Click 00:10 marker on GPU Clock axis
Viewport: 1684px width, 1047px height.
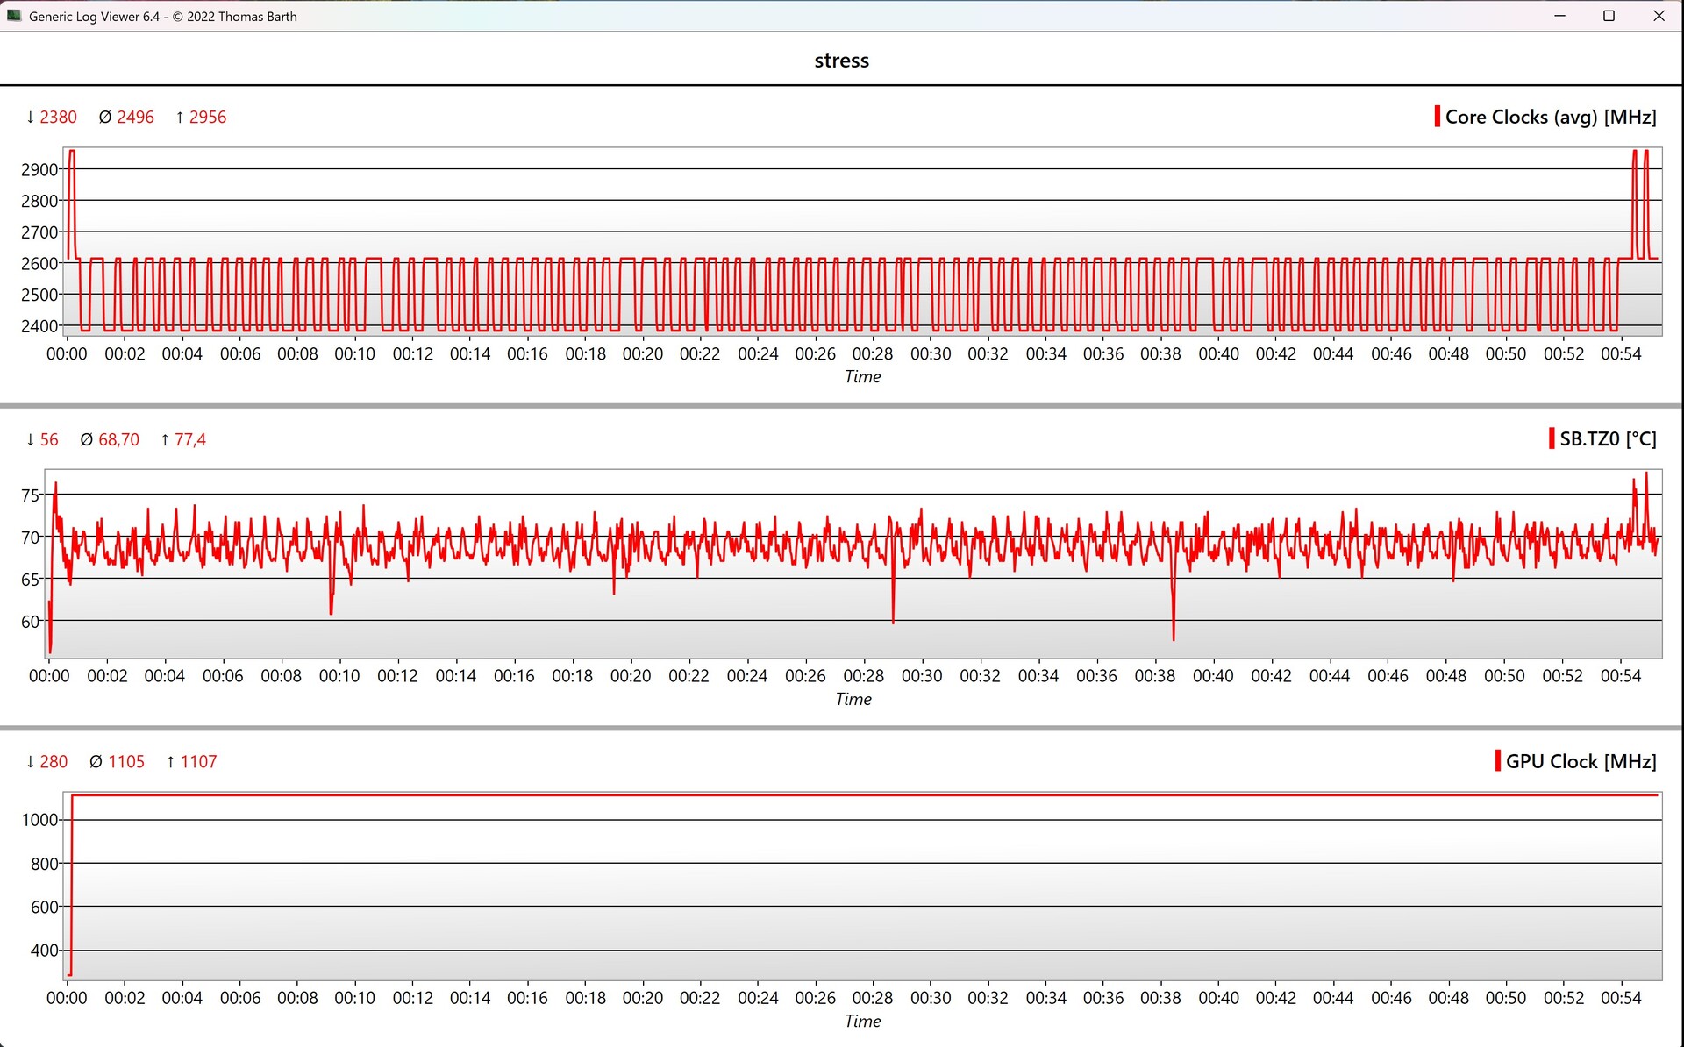[x=354, y=998]
